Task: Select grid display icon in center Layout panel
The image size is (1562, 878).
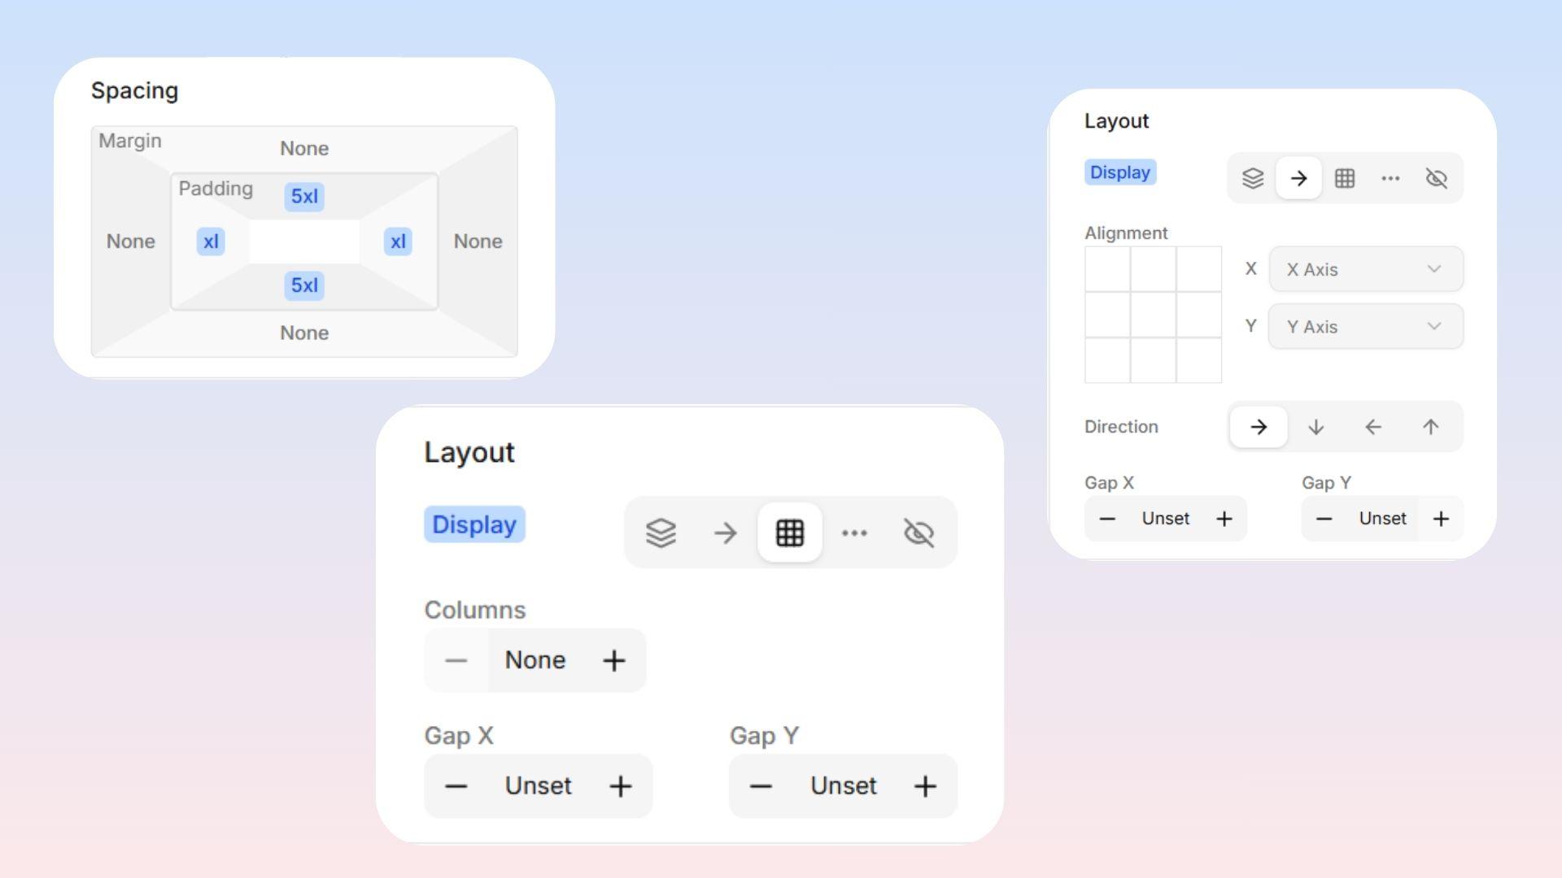Action: click(789, 532)
